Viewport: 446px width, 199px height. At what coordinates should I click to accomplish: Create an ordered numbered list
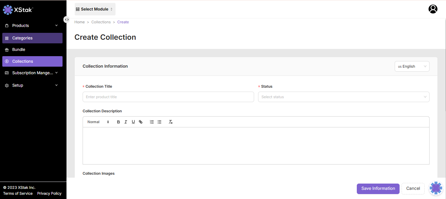[x=152, y=122]
